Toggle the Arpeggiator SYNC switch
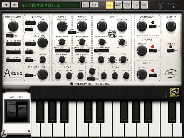Image resolution: width=184 pixels, height=138 pixels. [x=9, y=36]
